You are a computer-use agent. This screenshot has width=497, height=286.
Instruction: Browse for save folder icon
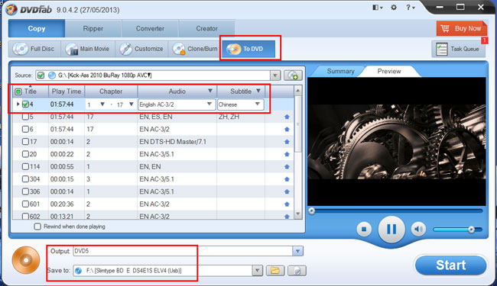coord(275,271)
